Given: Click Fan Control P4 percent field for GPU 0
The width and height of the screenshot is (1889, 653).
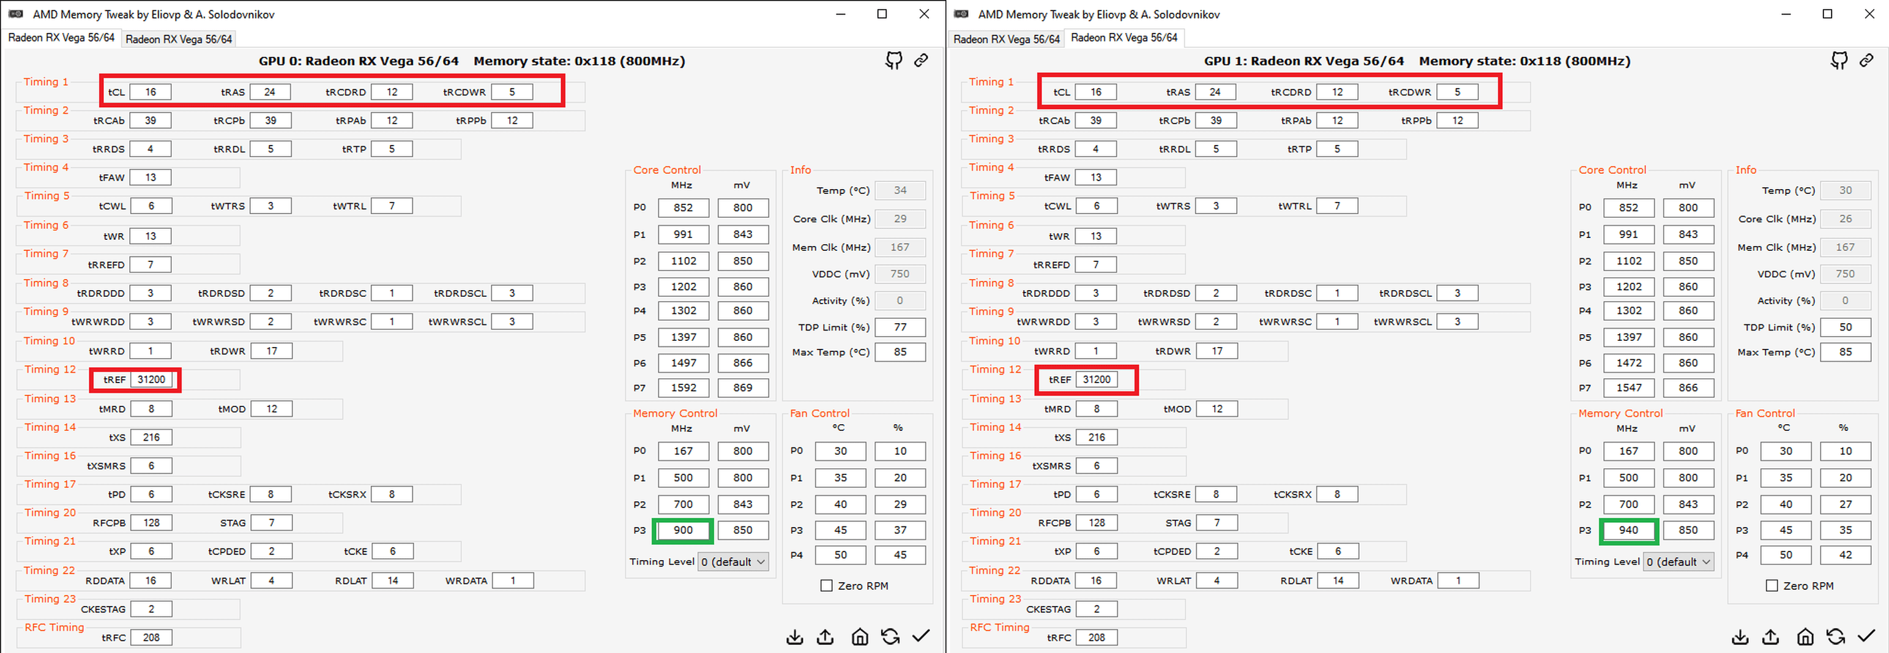Looking at the screenshot, I should click(x=900, y=554).
